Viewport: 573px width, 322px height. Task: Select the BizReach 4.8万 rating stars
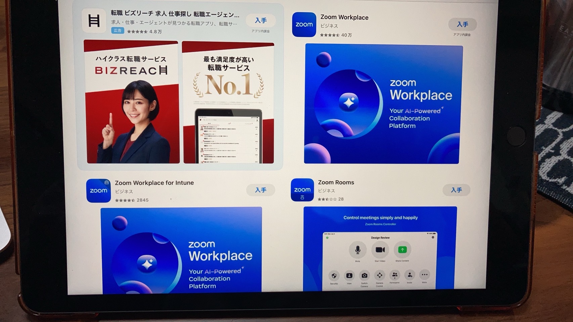click(137, 32)
